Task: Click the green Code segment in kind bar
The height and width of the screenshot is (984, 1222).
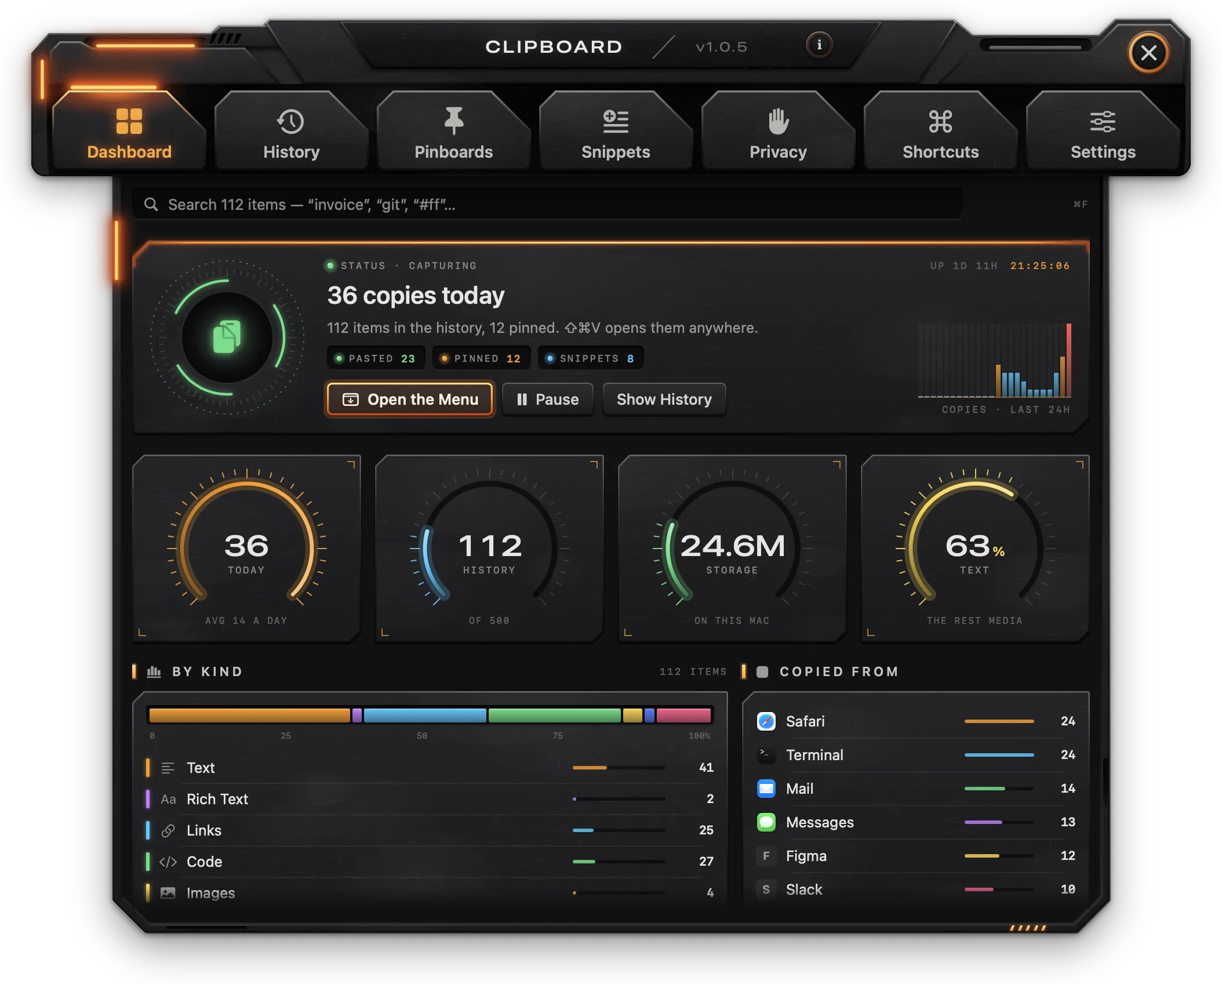Action: point(554,716)
